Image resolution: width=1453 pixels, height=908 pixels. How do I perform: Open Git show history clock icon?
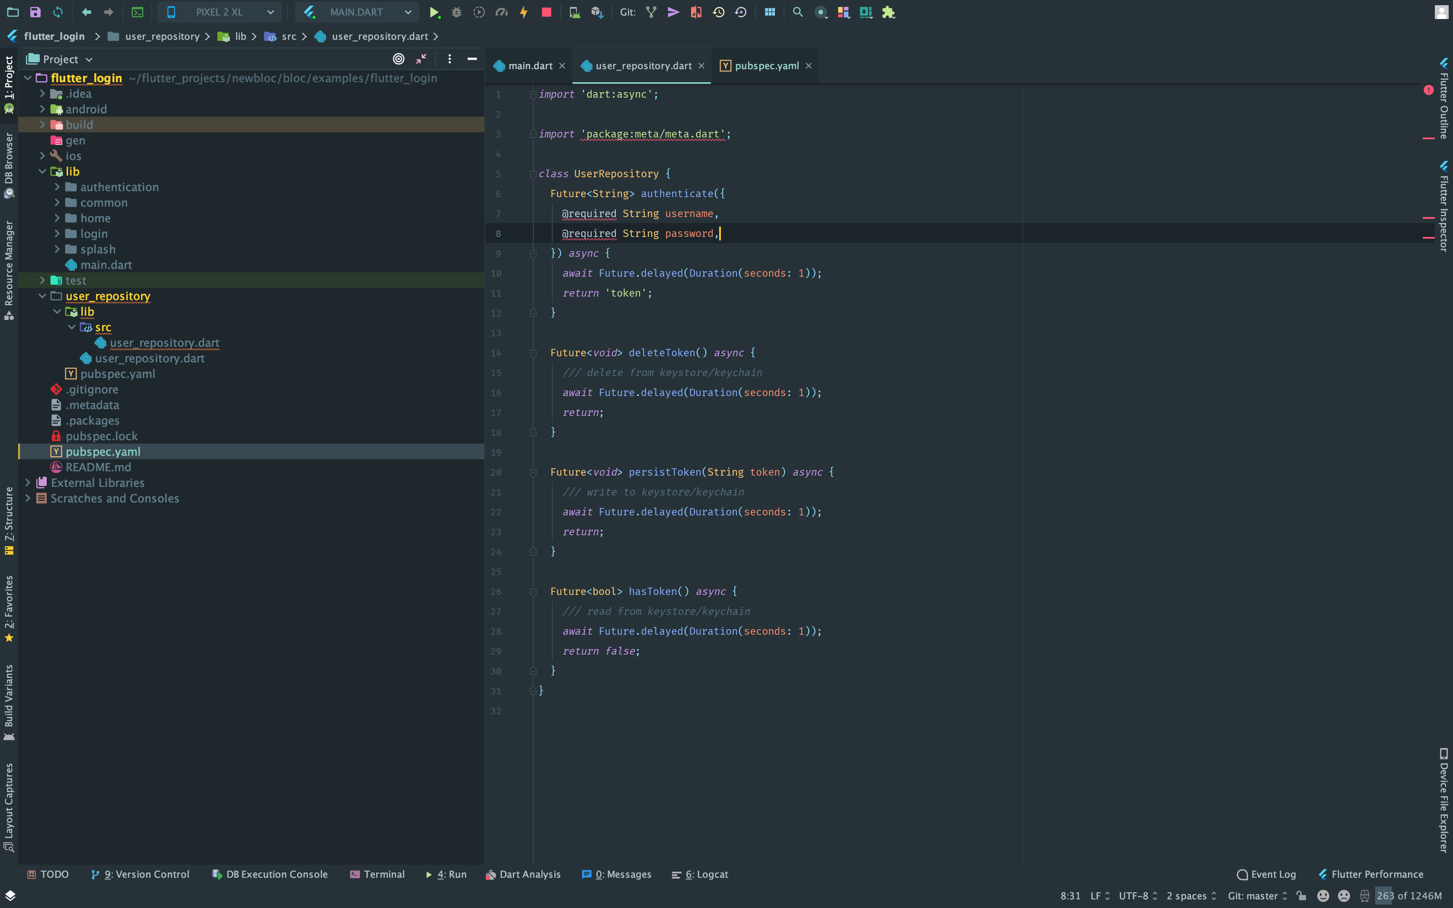coord(718,12)
